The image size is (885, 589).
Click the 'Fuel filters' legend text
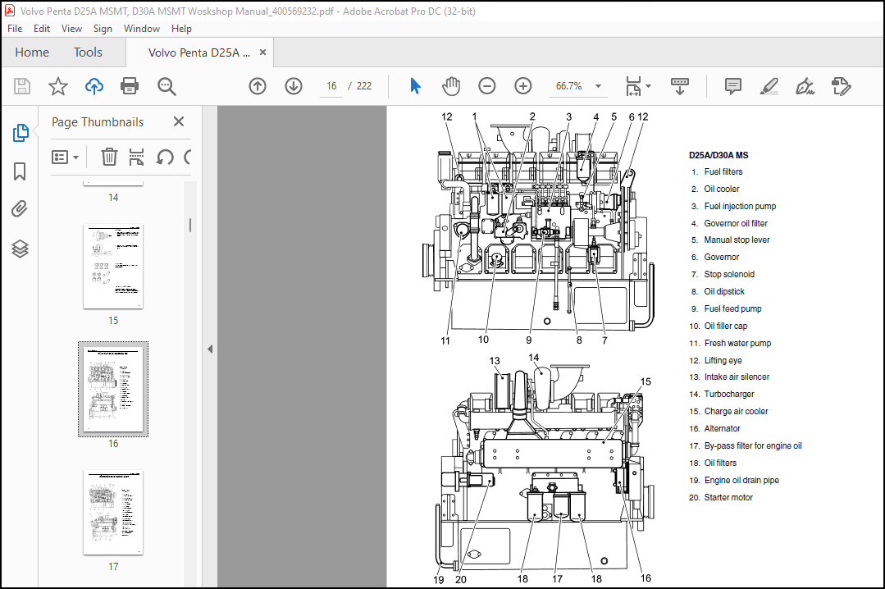tap(723, 171)
